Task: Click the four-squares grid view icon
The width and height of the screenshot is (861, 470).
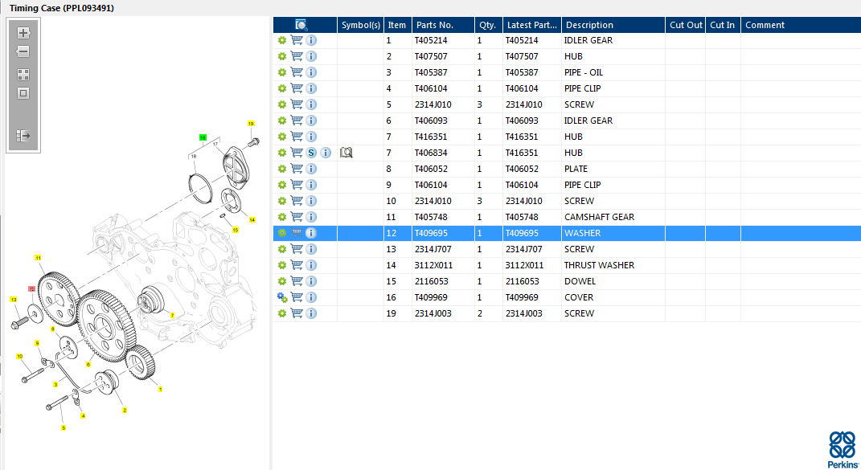Action: pos(23,75)
